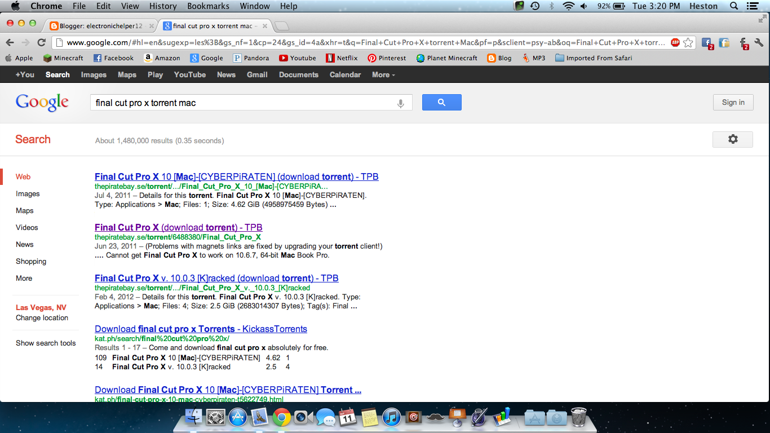Go back with the browser back arrow

[10, 42]
